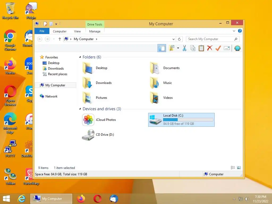Click My Computer in the address bar

[84, 39]
